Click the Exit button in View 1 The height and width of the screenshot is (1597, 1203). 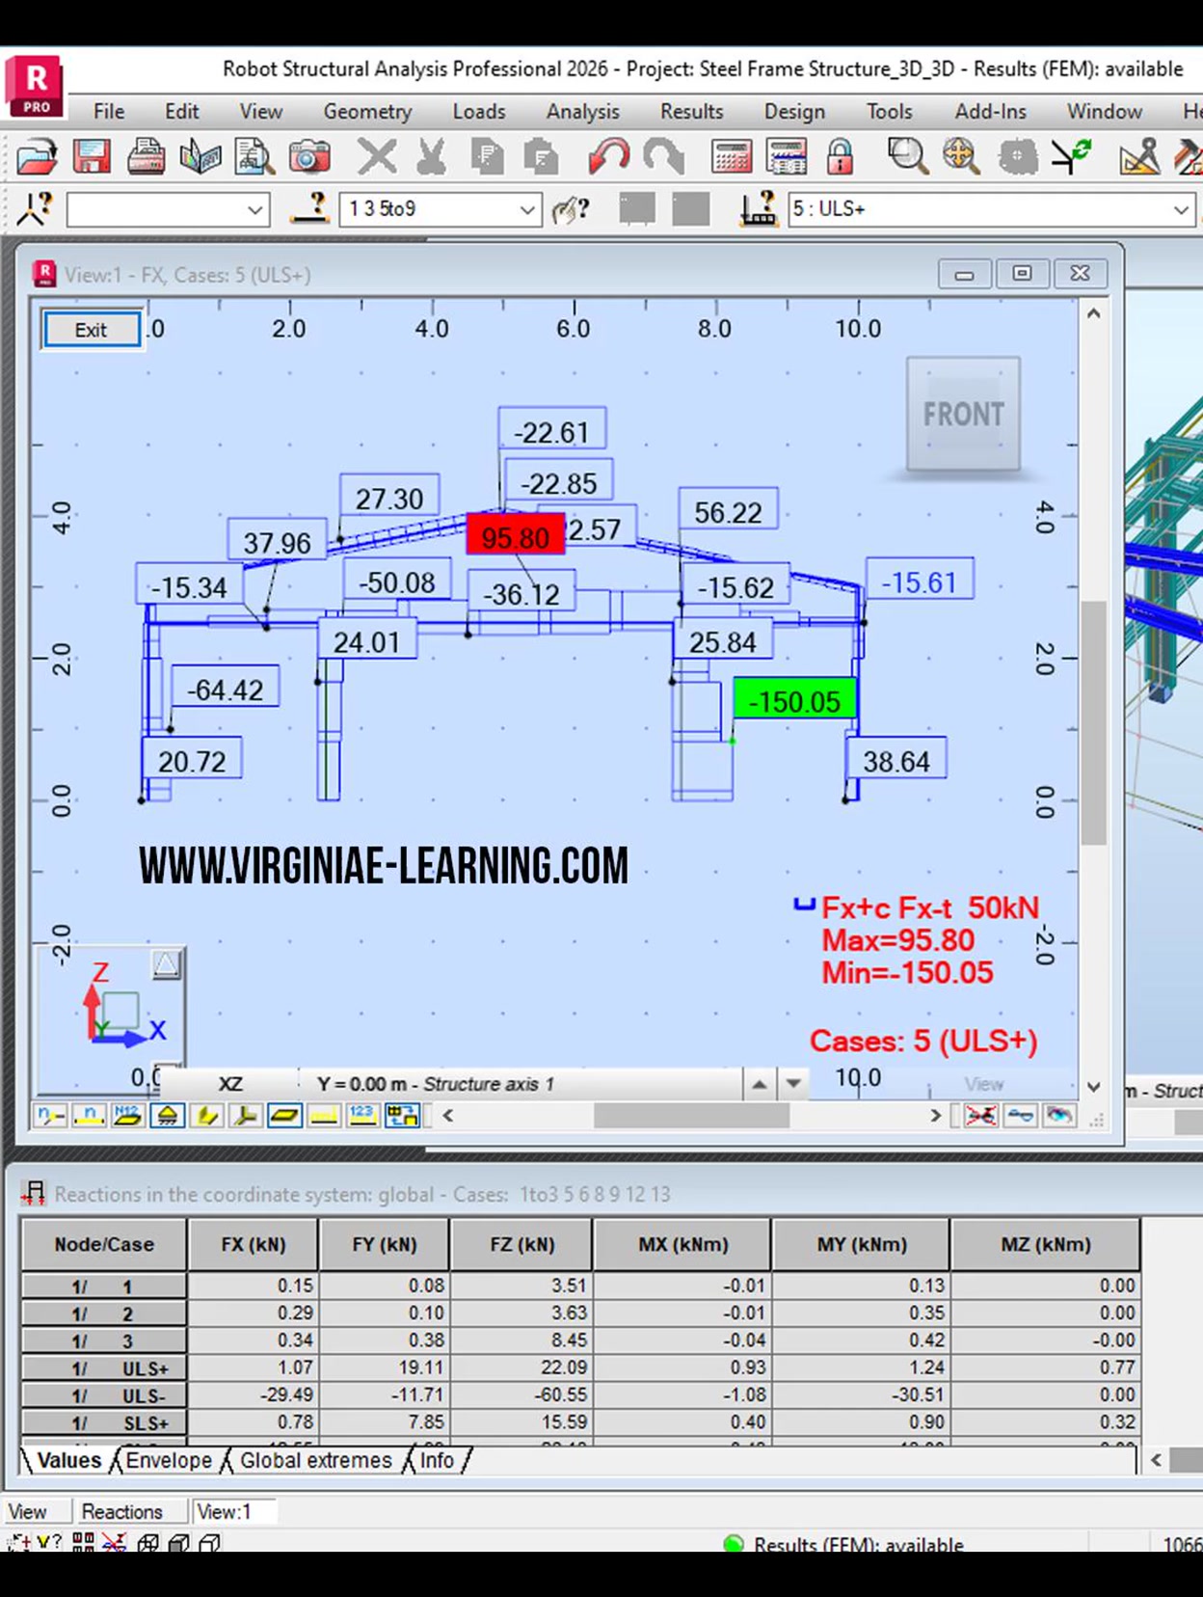coord(91,330)
